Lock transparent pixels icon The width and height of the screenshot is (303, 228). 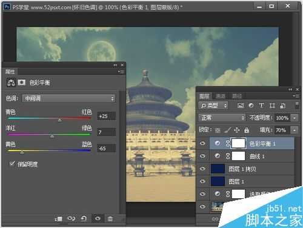pos(218,130)
